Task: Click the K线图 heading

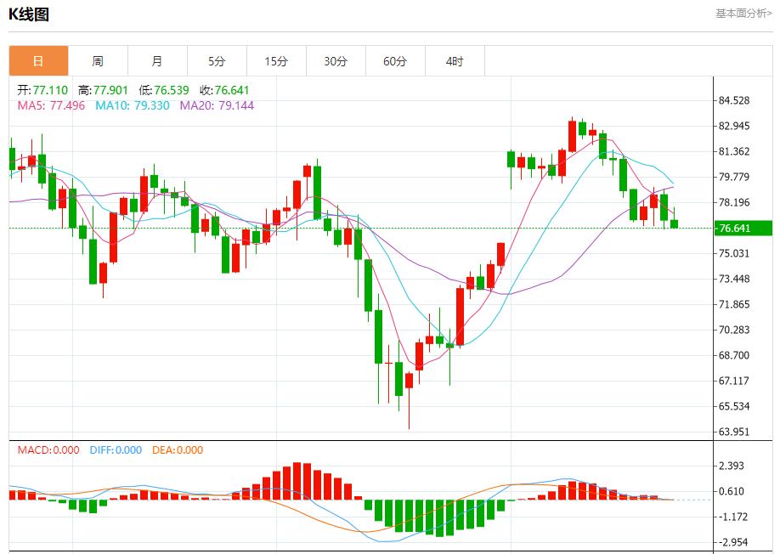Action: click(x=29, y=14)
